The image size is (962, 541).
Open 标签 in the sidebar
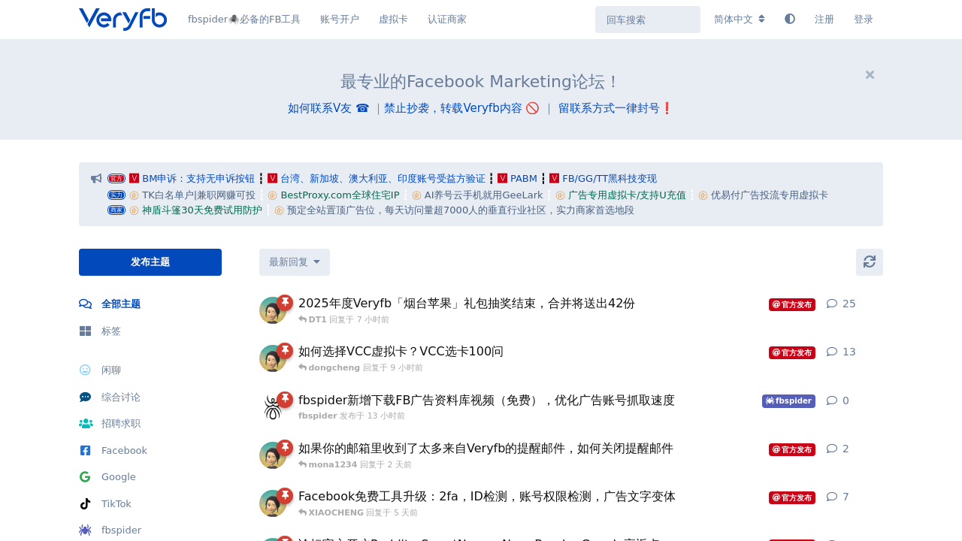coord(111,331)
